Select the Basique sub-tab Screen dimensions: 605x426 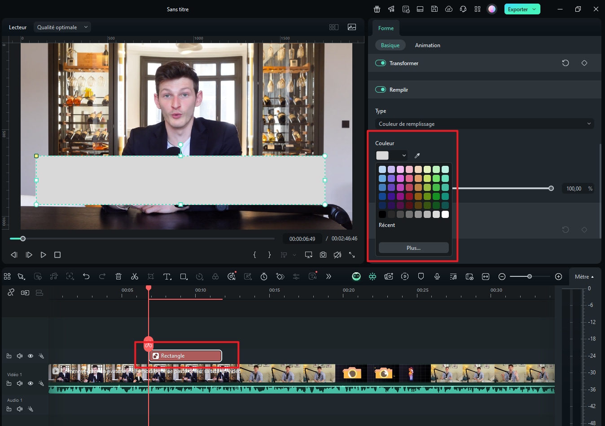pos(390,45)
